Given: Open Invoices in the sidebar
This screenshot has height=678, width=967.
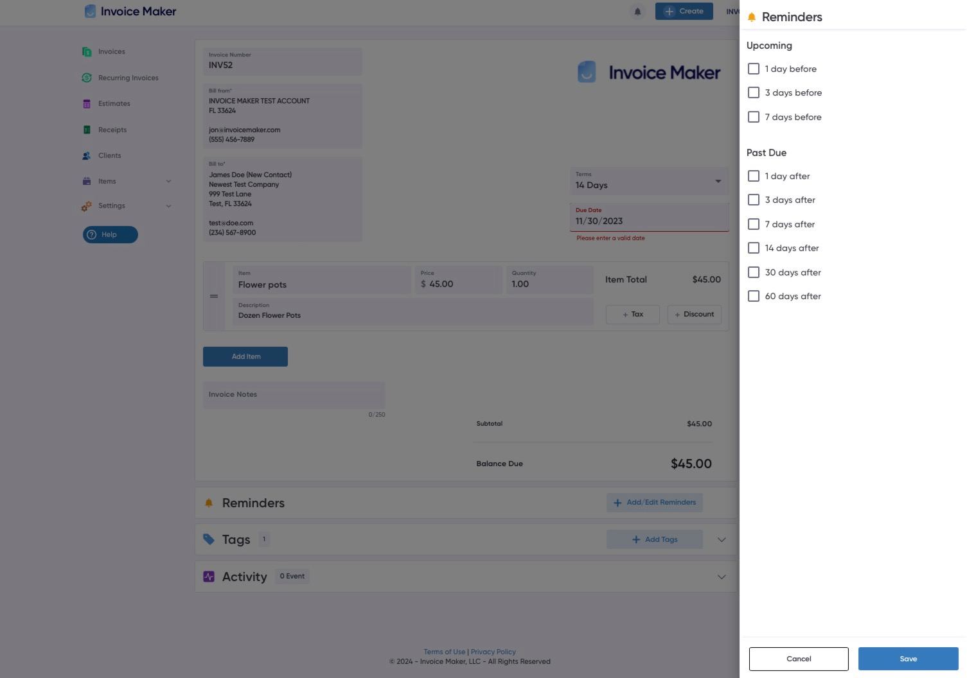Looking at the screenshot, I should tap(112, 52).
